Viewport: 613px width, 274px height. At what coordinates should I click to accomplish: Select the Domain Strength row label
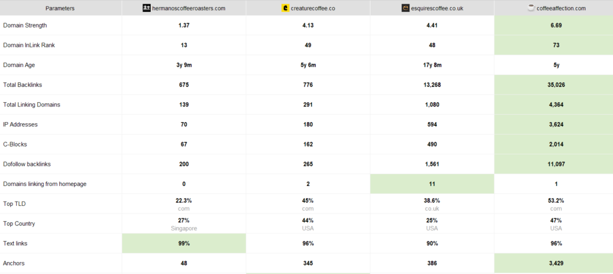25,26
